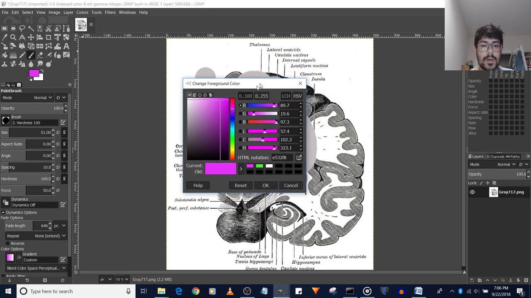
Task: Click Reset in color dialog
Action: pos(241,185)
